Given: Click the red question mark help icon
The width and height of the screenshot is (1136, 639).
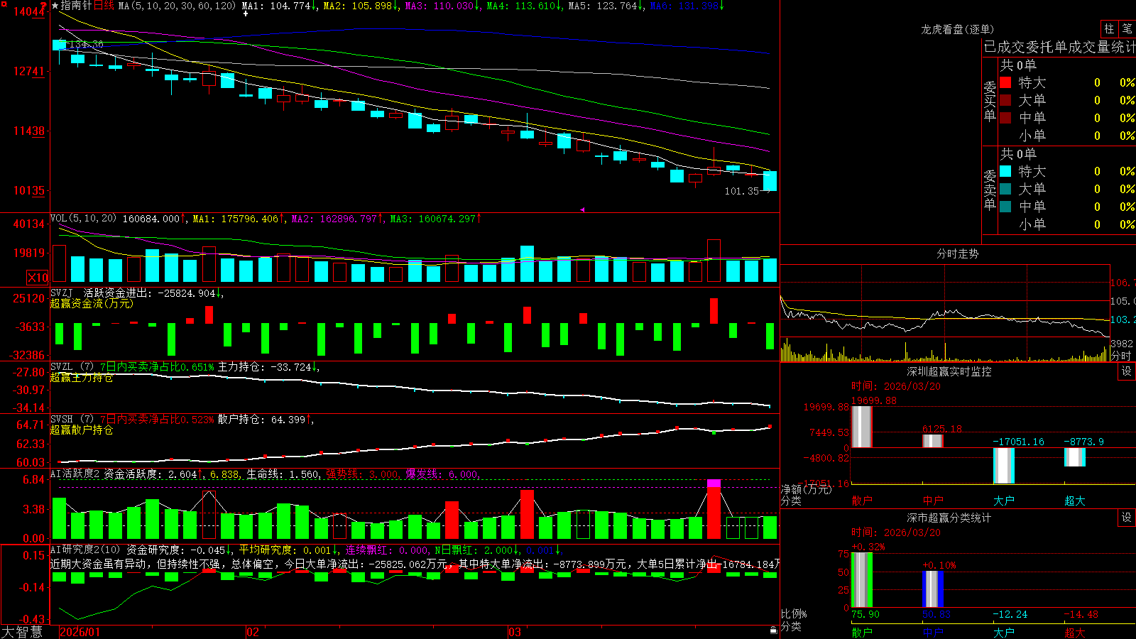Looking at the screenshot, I should (43, 6).
